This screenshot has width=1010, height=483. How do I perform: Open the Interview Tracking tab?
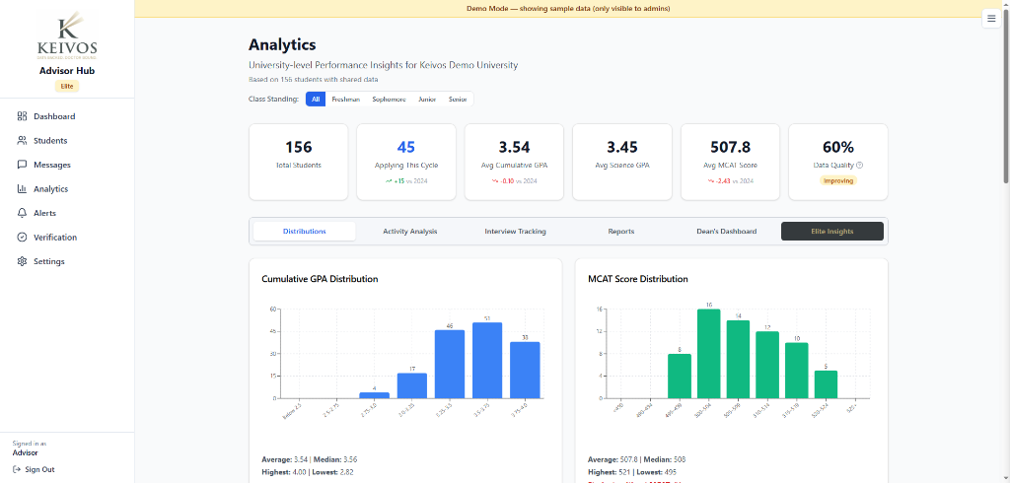(x=515, y=232)
